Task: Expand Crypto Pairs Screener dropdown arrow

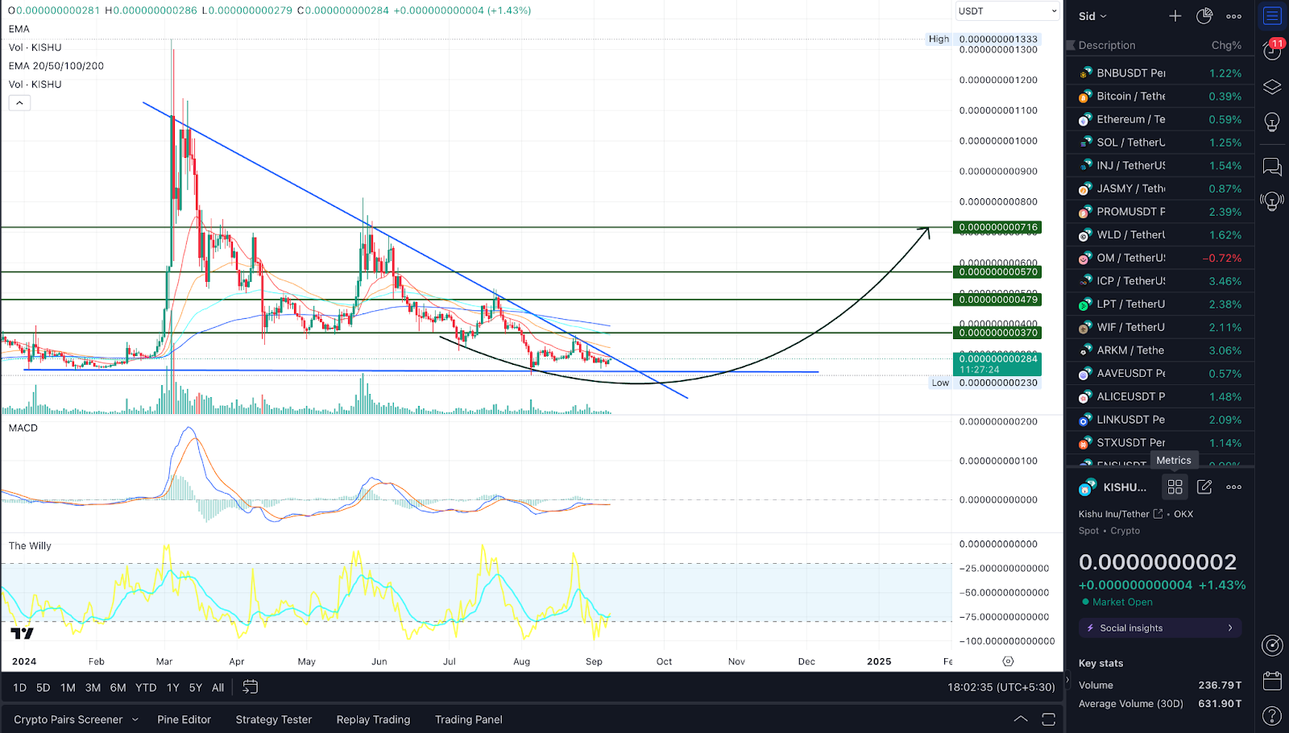Action: 135,719
